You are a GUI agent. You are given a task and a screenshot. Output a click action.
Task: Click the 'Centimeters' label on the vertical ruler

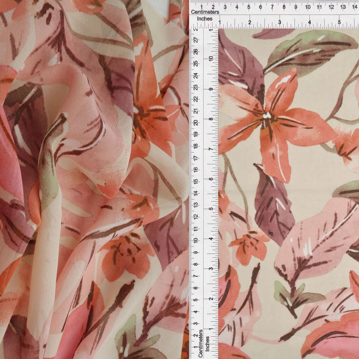click(x=201, y=343)
